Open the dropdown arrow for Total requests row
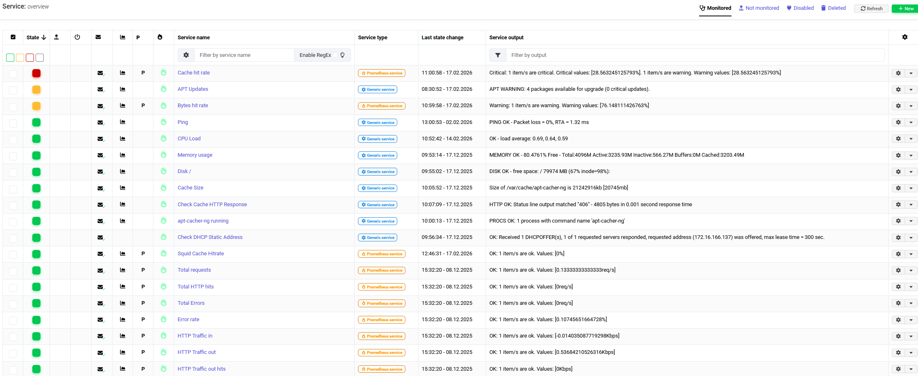 tap(911, 270)
